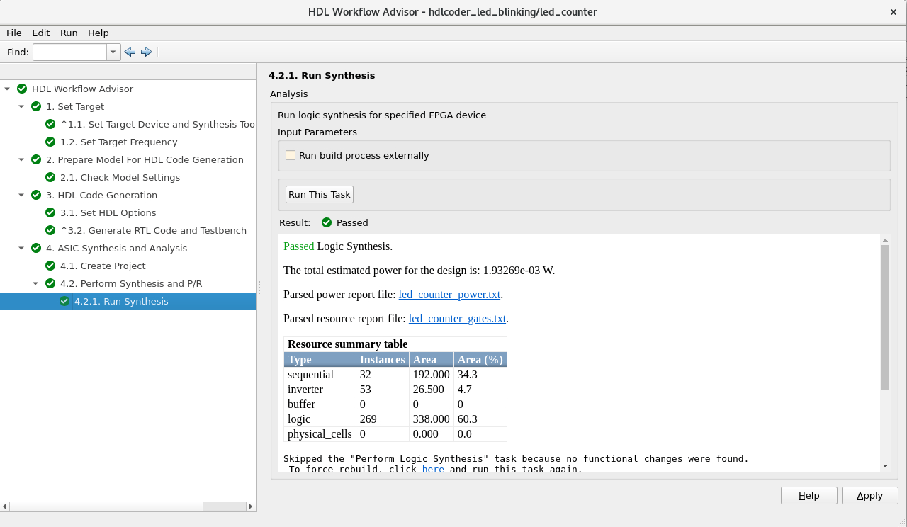
Task: Click right arrow of tree horizontal scrollbar
Action: [250, 507]
